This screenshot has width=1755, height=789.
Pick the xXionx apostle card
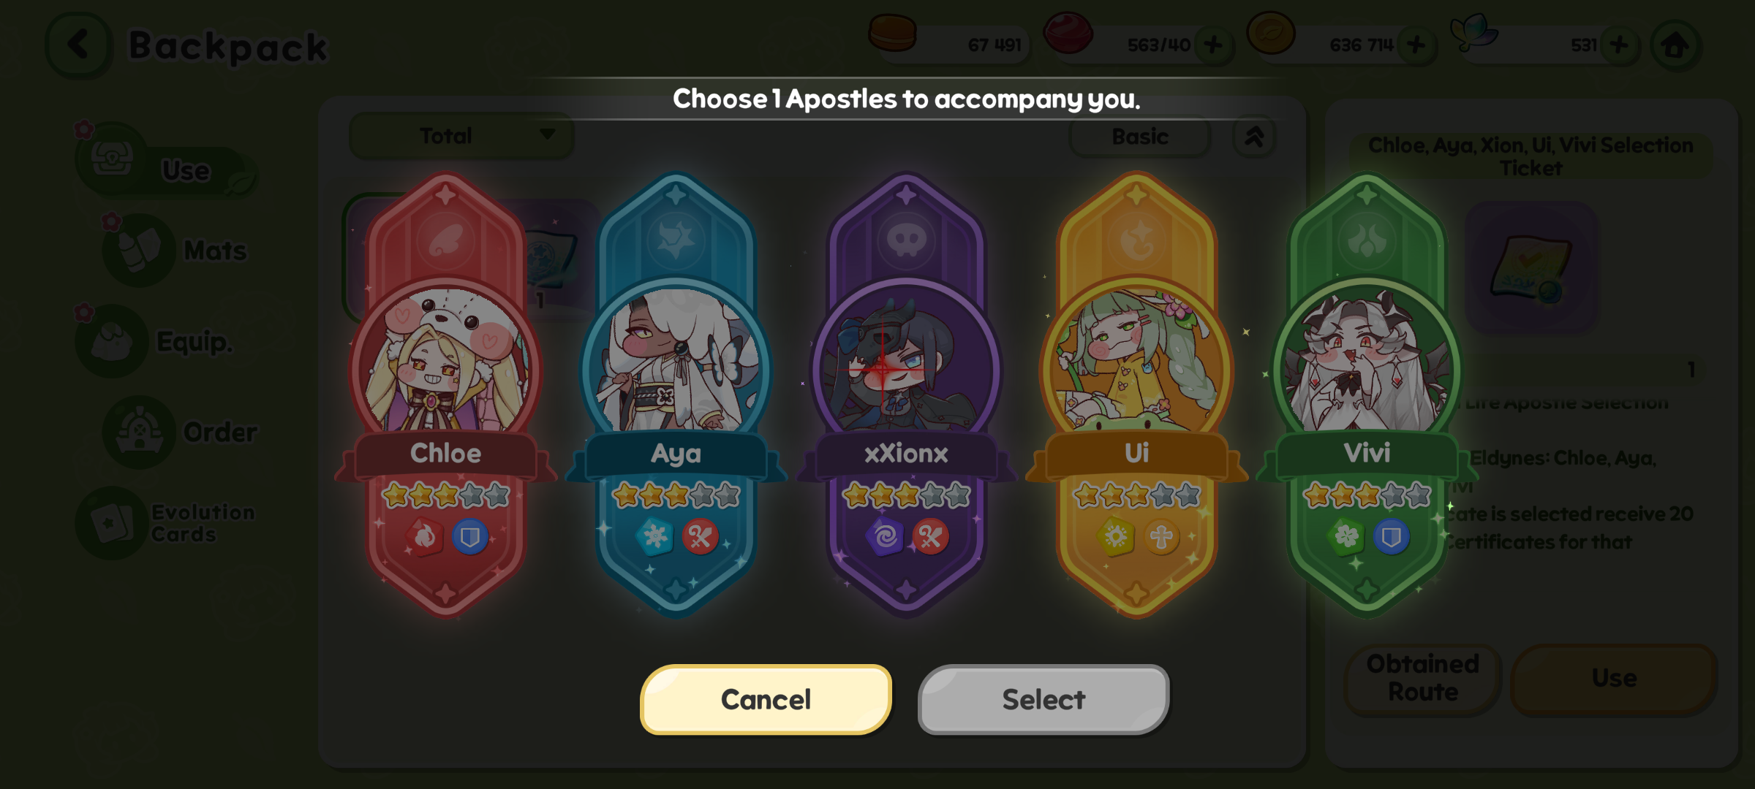click(907, 394)
